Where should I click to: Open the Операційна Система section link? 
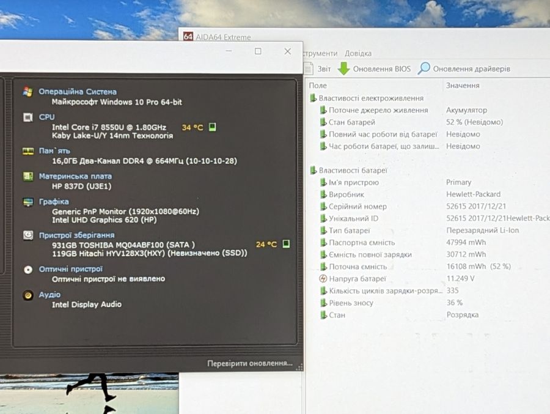[x=78, y=92]
